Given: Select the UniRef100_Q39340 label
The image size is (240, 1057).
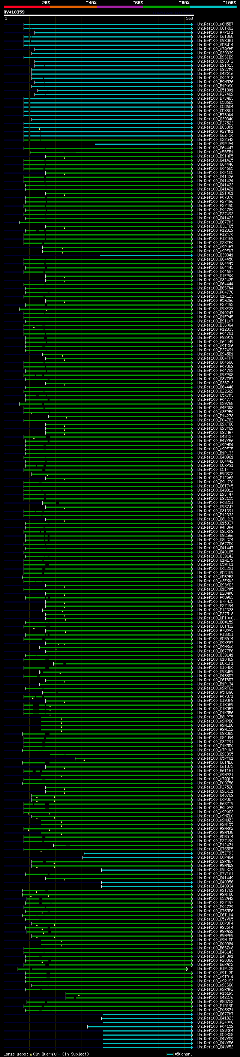Looking at the screenshot, I should 215,119.
